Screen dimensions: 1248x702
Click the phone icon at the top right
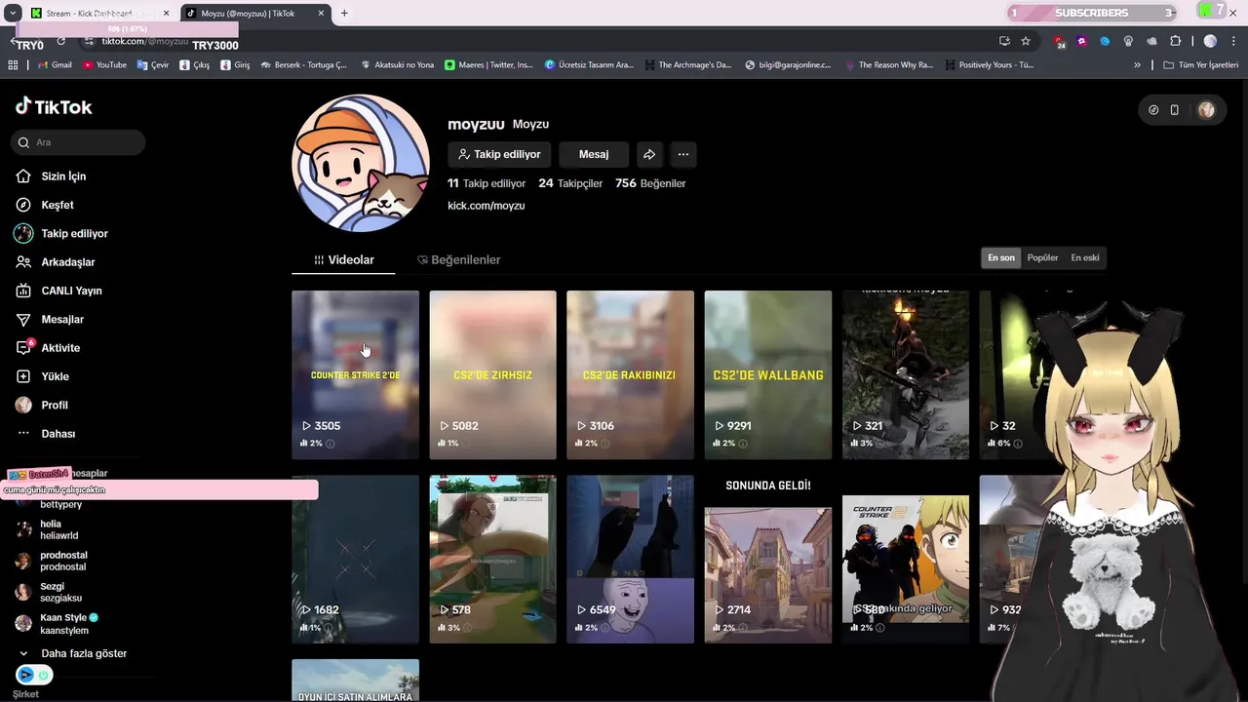(1175, 110)
